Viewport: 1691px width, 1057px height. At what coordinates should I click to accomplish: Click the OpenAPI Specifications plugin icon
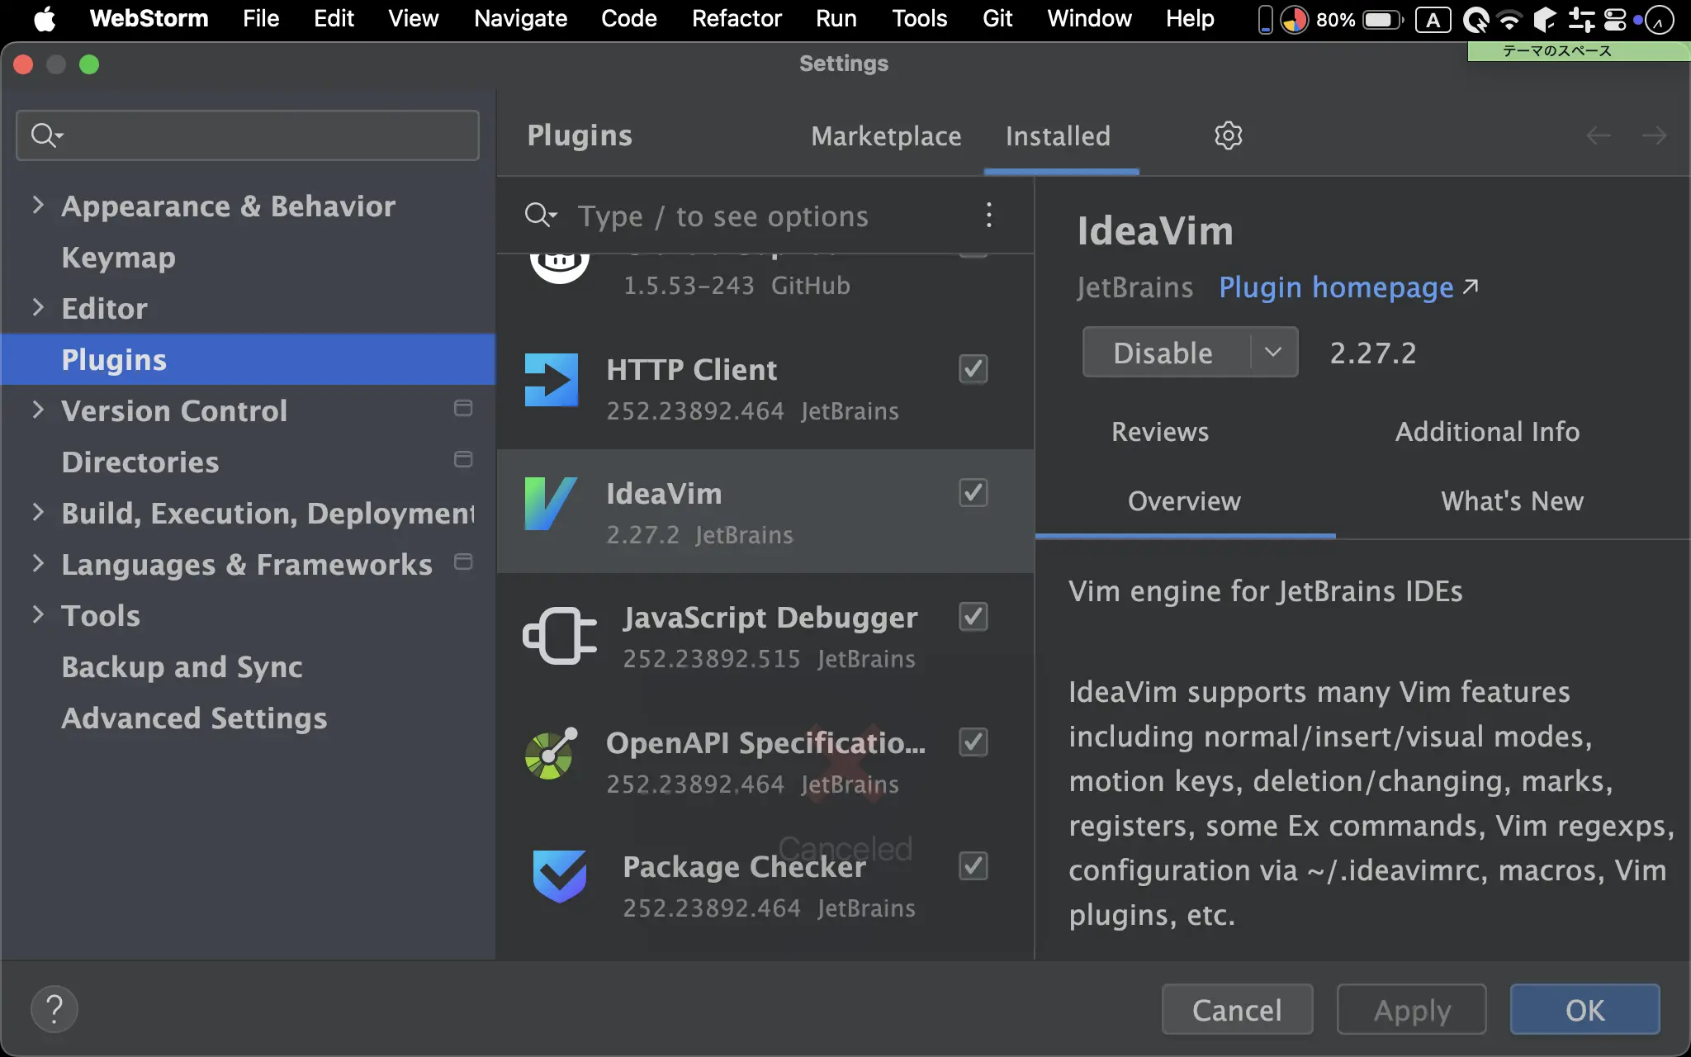coord(550,754)
